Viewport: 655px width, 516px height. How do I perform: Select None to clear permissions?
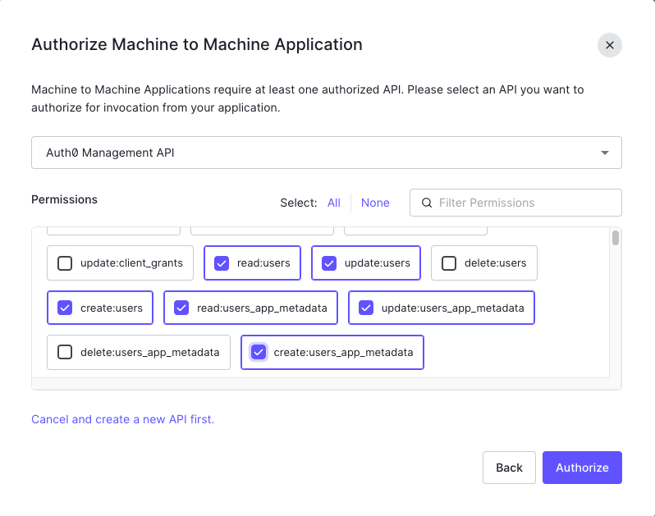click(375, 203)
